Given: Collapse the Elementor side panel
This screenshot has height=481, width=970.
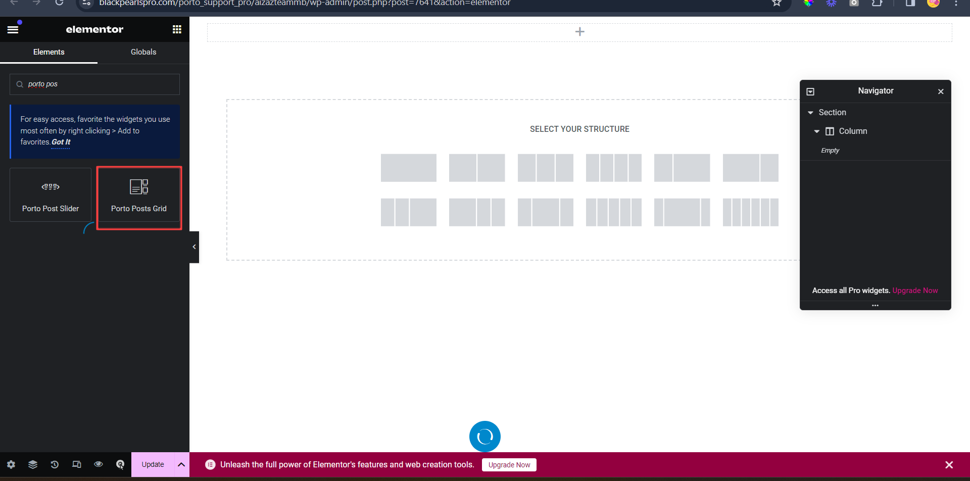Looking at the screenshot, I should (194, 247).
